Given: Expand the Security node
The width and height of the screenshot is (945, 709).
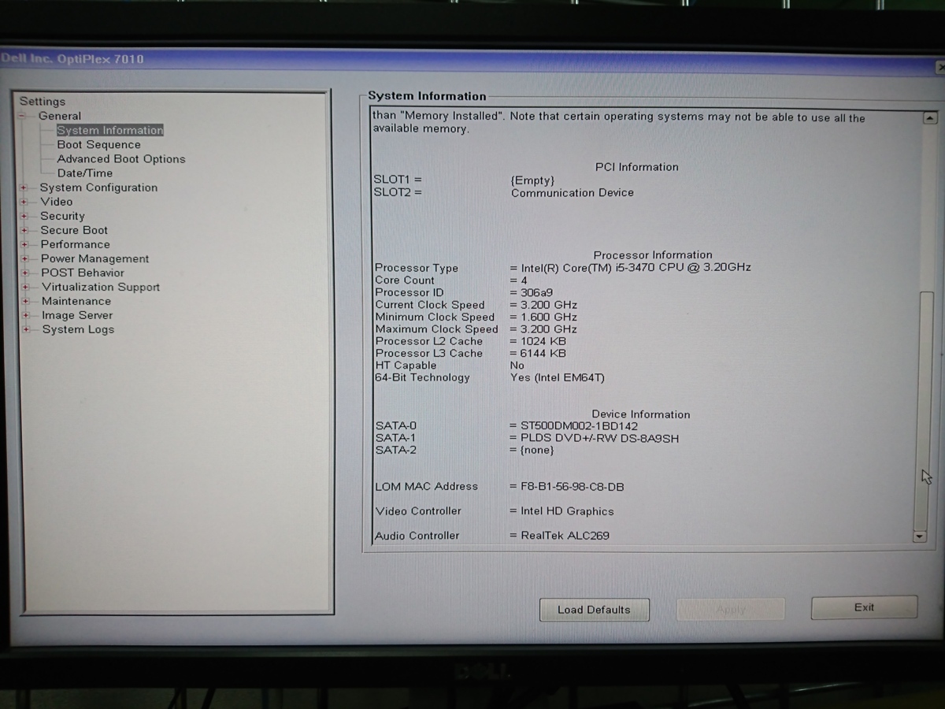Looking at the screenshot, I should (x=24, y=216).
